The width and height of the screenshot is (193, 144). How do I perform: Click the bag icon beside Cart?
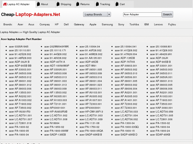point(117,4)
